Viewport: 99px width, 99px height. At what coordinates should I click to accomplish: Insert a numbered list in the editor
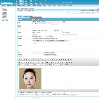45,60
